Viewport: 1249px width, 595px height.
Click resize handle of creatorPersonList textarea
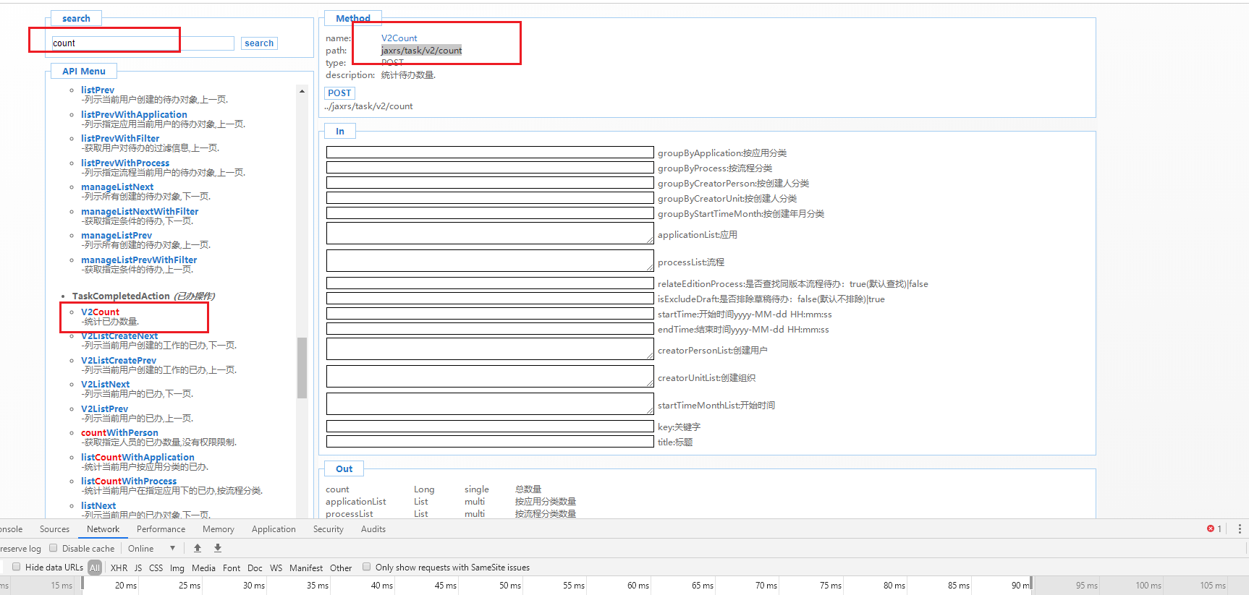click(650, 356)
